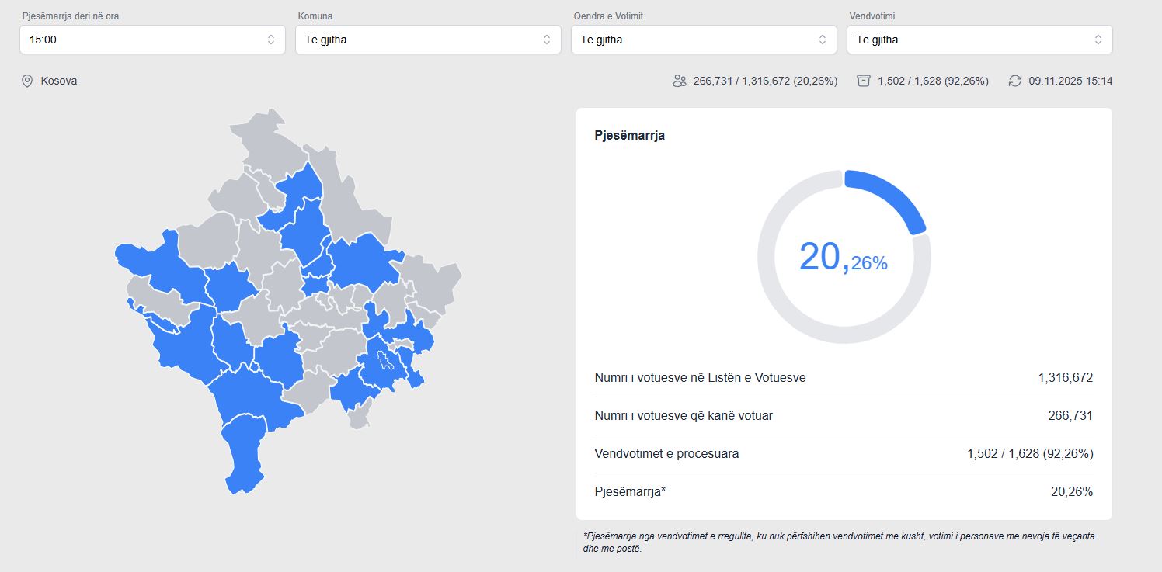Image resolution: width=1162 pixels, height=572 pixels.
Task: Select the southernmost blue municipality on the map
Action: (x=242, y=458)
